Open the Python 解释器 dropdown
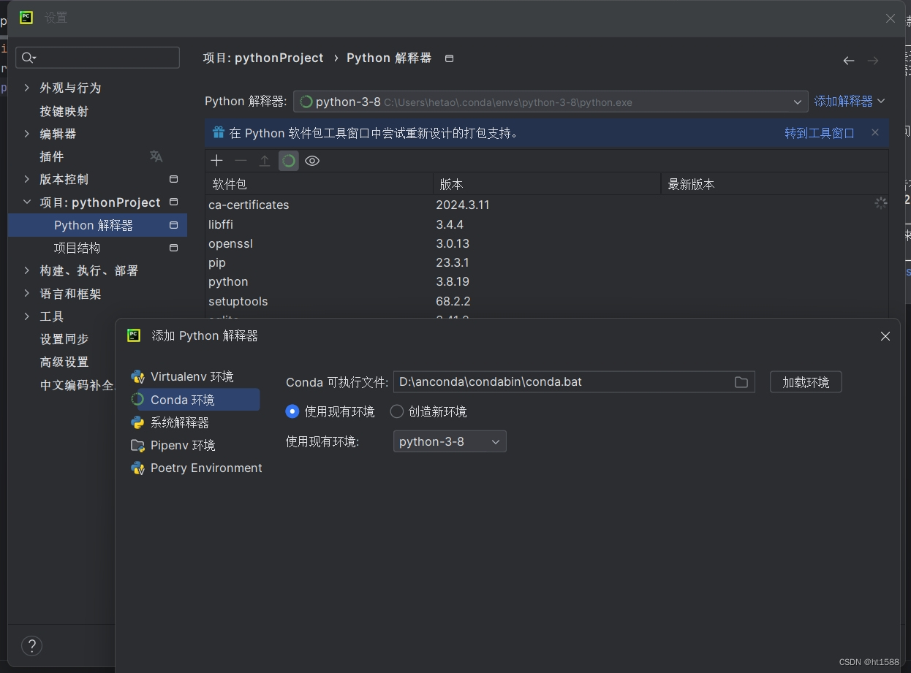911x673 pixels. pos(551,102)
